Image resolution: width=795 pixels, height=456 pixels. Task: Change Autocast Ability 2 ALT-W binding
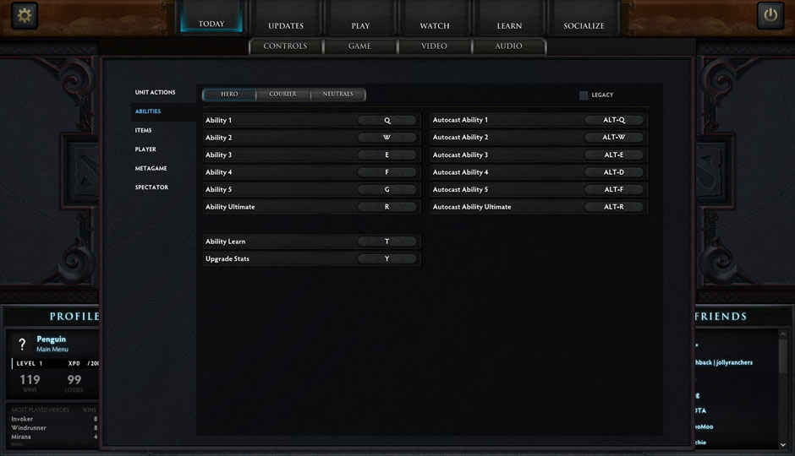pos(614,137)
